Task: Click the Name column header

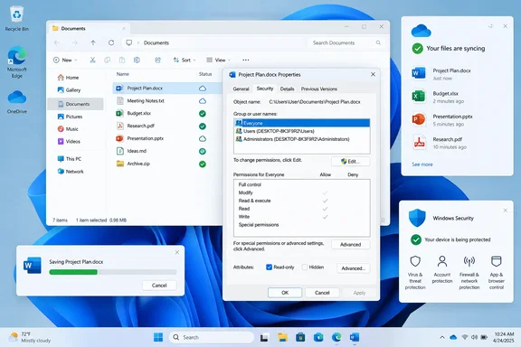Action: pos(123,74)
